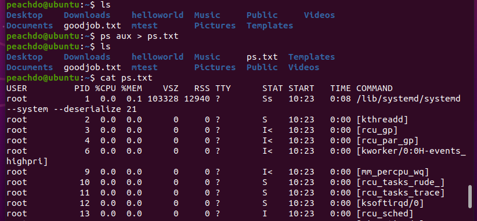
Task: Click the [kworker/0:0H-events_ process name
Action: [x=411, y=151]
